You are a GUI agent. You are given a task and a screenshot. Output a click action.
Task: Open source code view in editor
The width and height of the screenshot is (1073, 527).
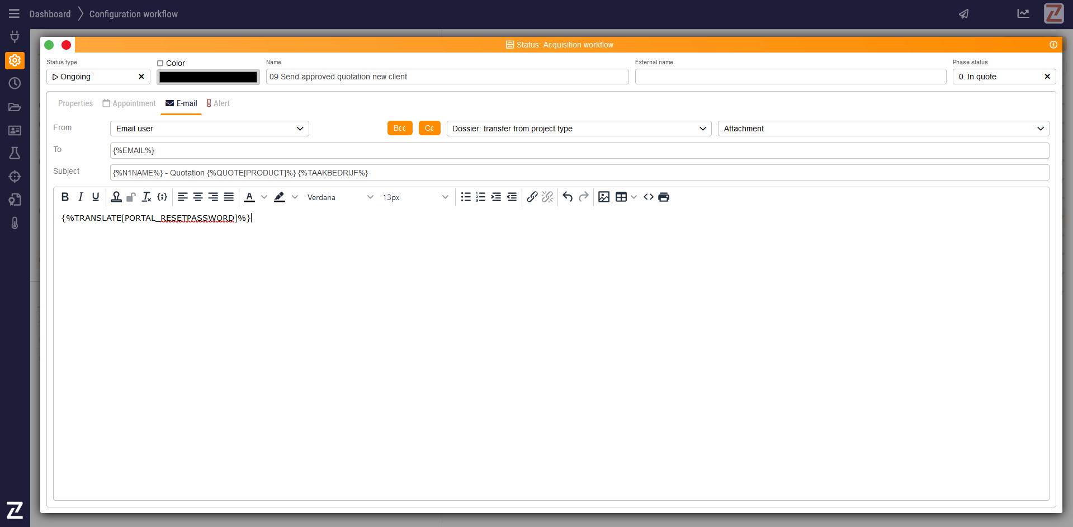648,197
